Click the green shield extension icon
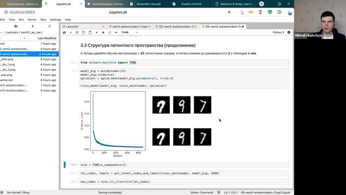The width and height of the screenshot is (346, 195). (270, 12)
